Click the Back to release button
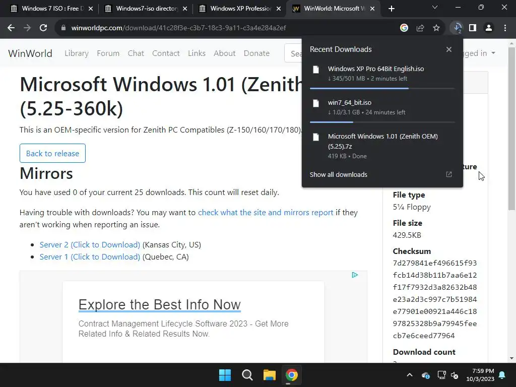The height and width of the screenshot is (387, 516). point(52,153)
